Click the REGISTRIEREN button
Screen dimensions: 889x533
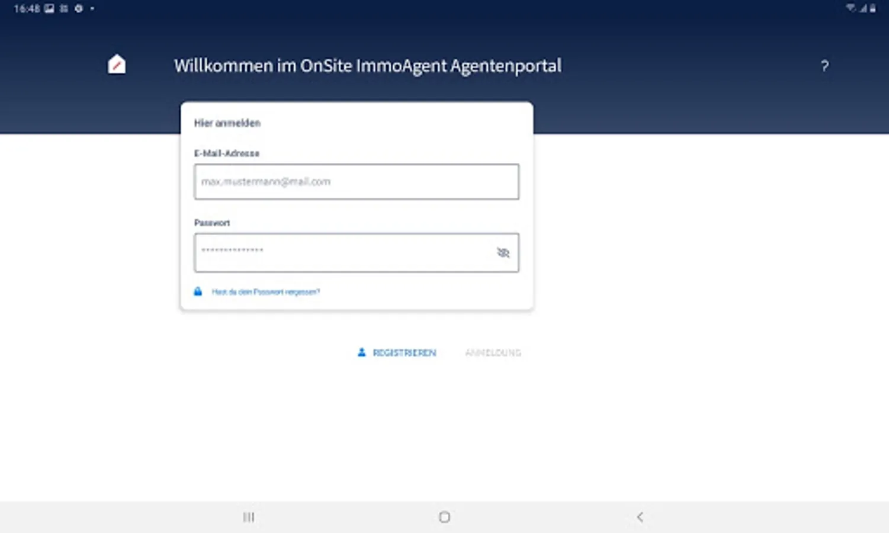point(404,353)
